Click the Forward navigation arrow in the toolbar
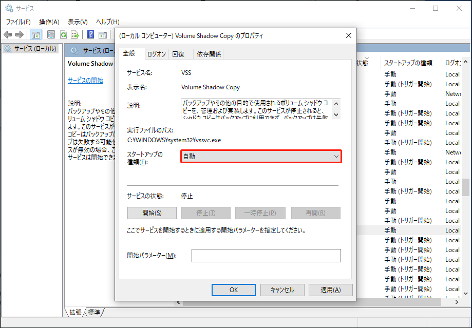The height and width of the screenshot is (328, 472). coord(19,34)
